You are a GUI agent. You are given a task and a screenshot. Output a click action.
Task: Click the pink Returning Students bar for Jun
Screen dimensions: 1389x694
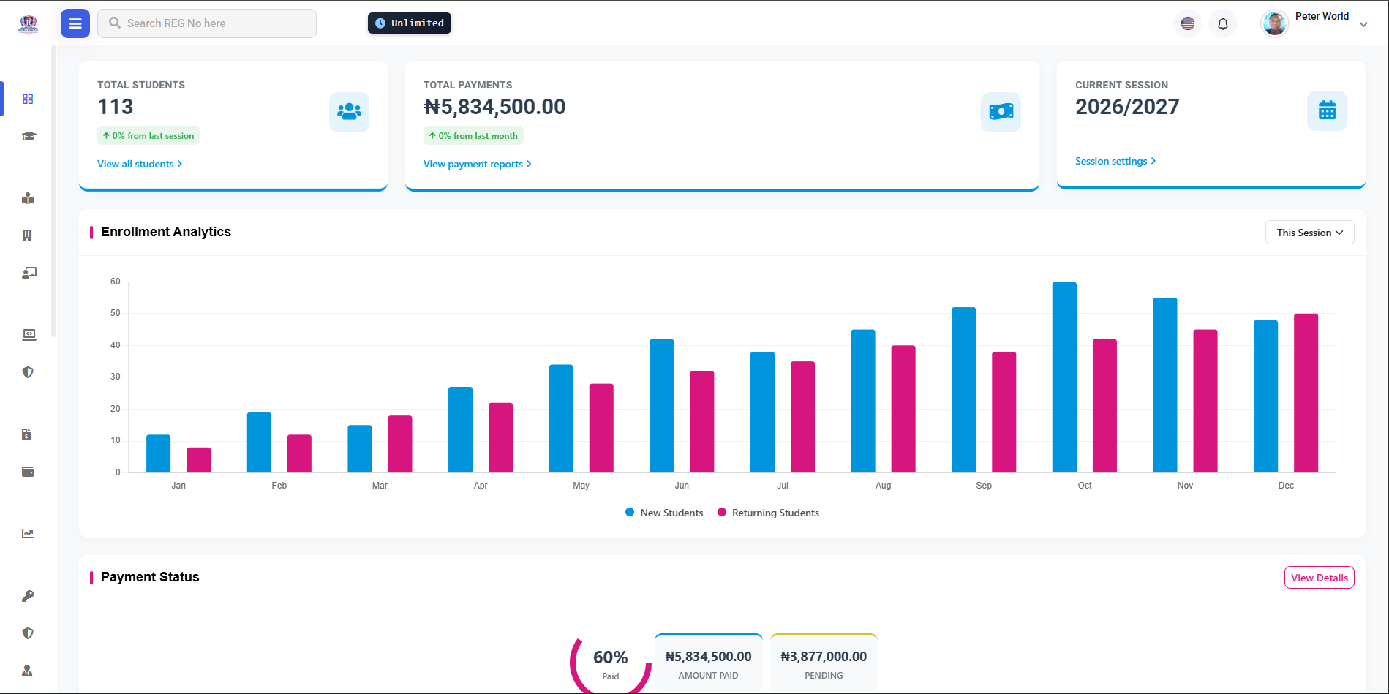(x=702, y=422)
